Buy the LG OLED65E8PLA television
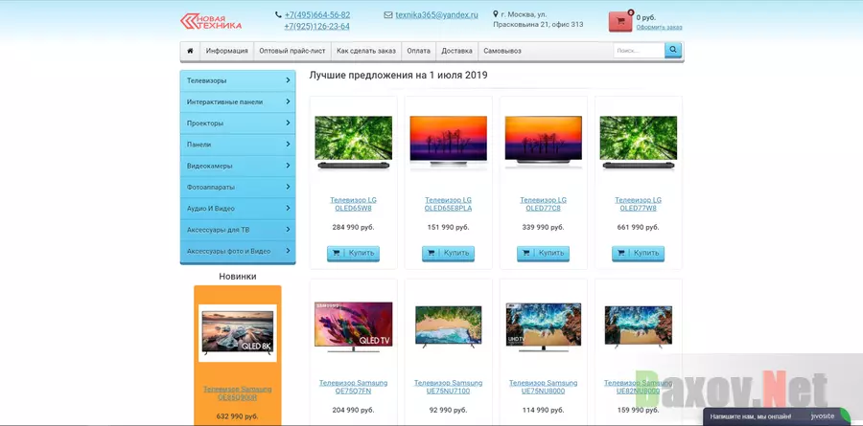Viewport: 863px width, 426px height. click(448, 254)
